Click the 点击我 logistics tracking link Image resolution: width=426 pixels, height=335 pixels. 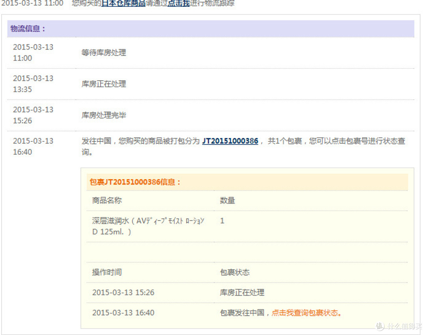(179, 3)
